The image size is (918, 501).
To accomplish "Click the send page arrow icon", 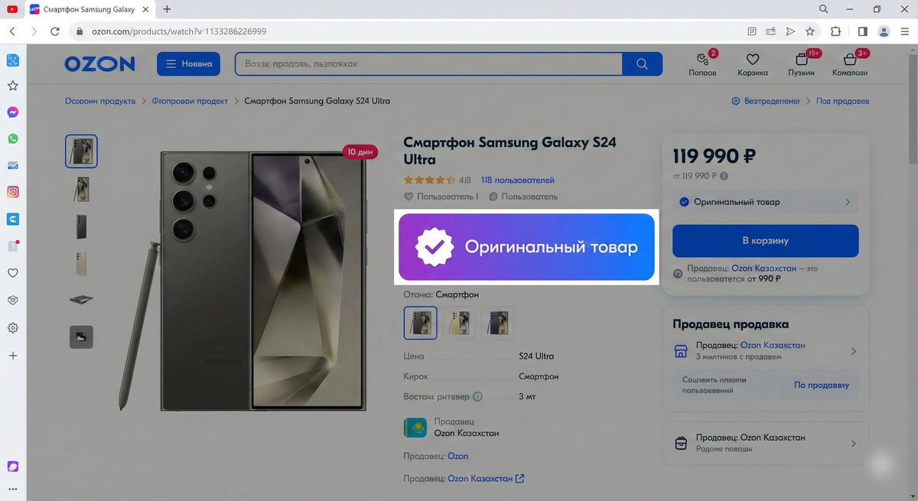I will point(791,31).
